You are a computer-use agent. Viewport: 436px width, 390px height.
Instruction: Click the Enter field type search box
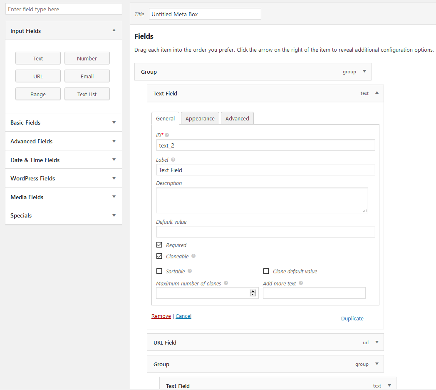point(64,9)
